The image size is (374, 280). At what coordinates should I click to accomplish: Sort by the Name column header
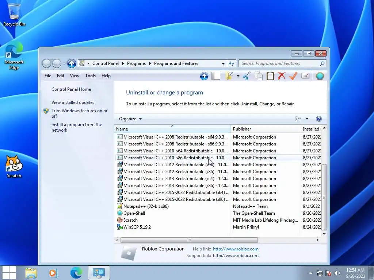click(172, 129)
